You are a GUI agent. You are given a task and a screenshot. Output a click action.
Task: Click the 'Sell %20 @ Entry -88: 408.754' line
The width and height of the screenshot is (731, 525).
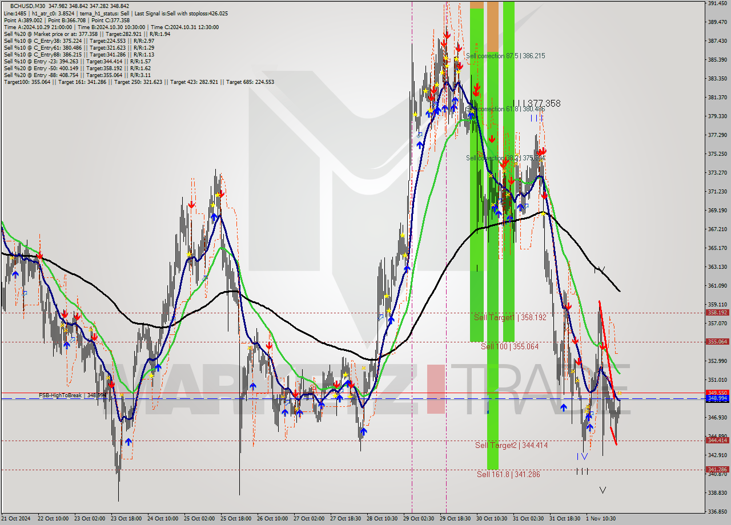pyautogui.click(x=77, y=75)
